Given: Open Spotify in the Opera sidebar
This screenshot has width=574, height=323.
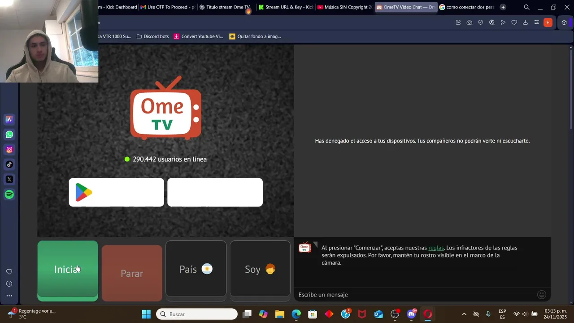Looking at the screenshot, I should [9, 194].
